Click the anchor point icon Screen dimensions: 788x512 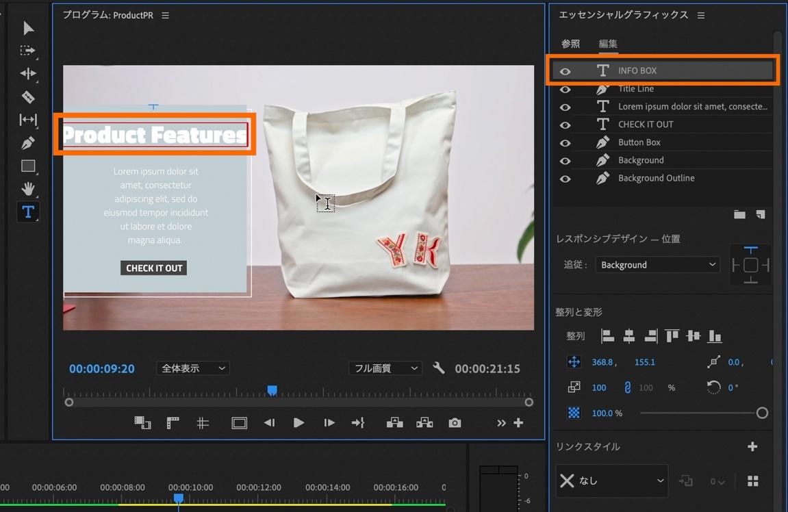pyautogui.click(x=713, y=362)
